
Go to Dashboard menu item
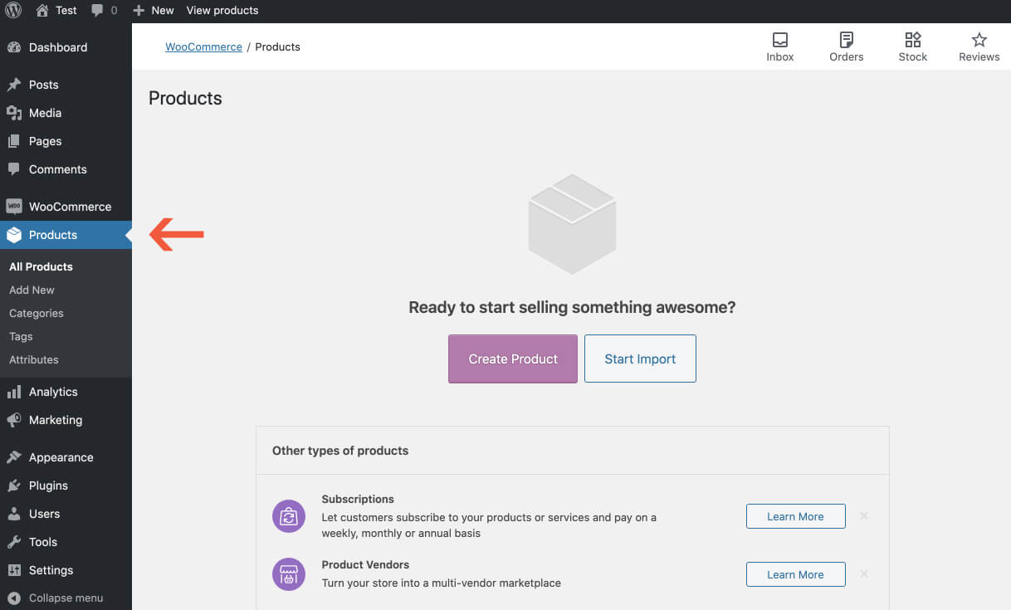58,47
